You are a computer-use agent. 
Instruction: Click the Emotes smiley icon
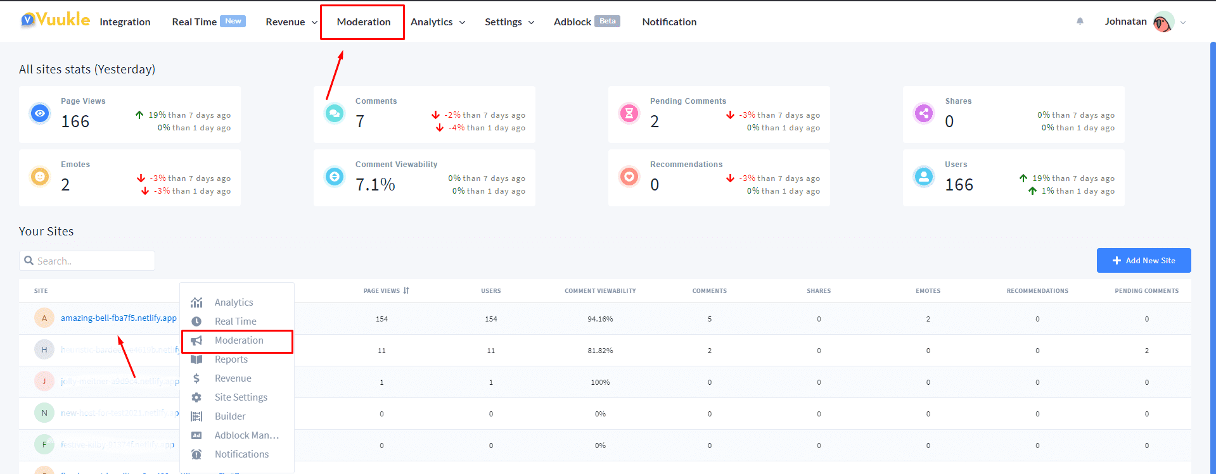pos(40,177)
